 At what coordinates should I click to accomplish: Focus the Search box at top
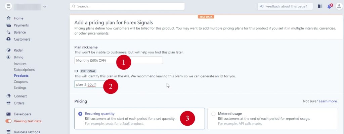(x=127, y=6)
